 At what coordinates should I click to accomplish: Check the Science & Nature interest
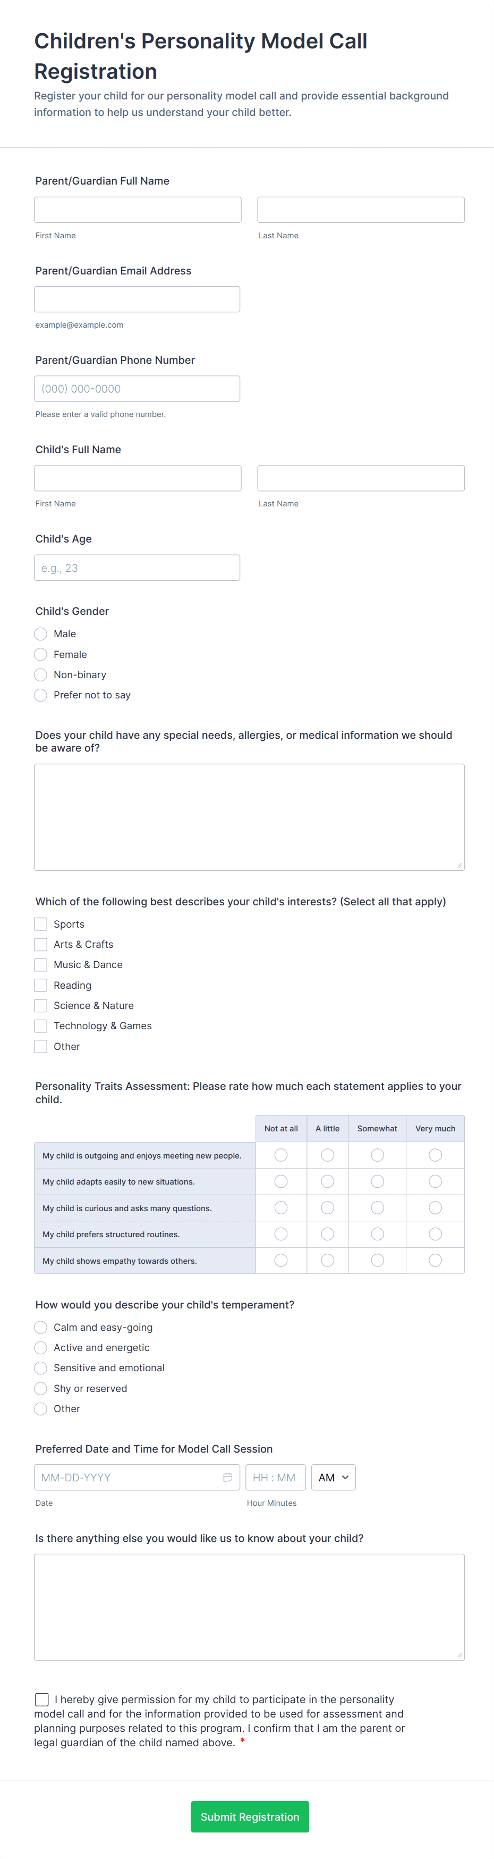coord(40,1005)
